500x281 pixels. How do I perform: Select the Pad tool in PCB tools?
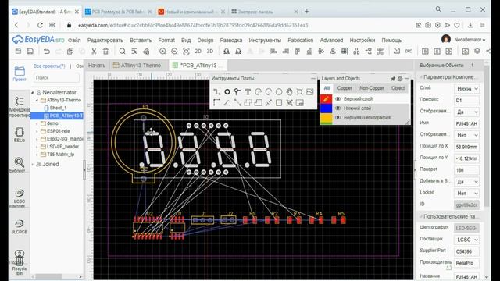pos(227,92)
